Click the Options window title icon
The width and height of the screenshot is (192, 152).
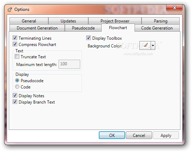coord(10,9)
